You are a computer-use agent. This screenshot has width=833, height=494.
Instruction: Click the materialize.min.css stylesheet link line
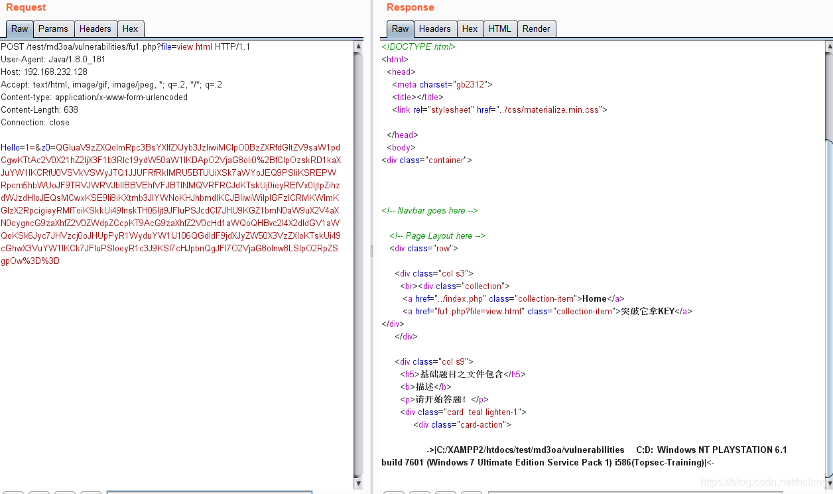(499, 110)
